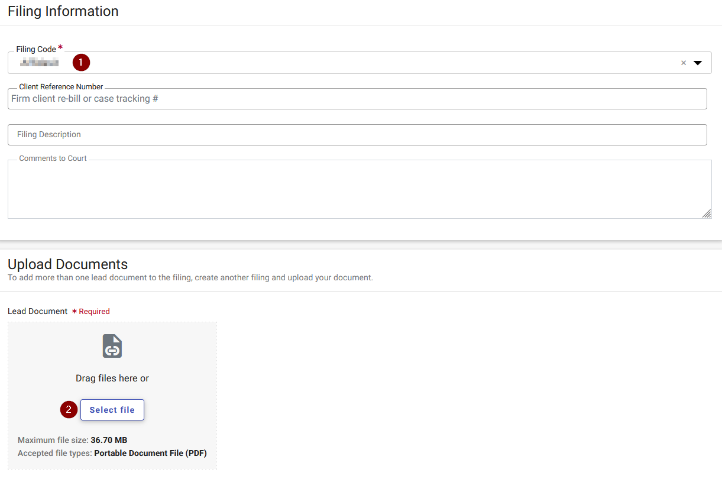Click the numbered badge 2 beside Select file
Screen dimensions: 722x479
click(69, 409)
